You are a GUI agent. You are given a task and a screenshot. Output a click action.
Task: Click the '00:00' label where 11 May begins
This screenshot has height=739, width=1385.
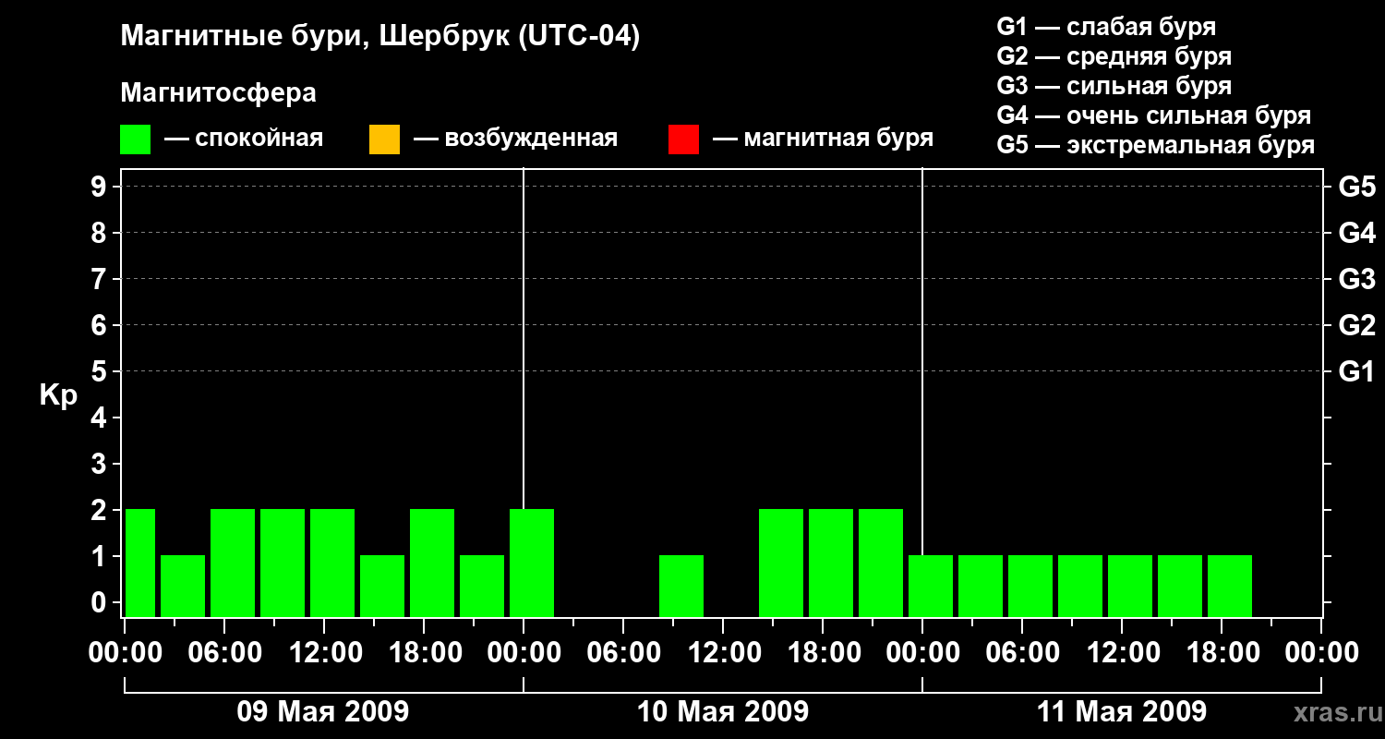(922, 653)
